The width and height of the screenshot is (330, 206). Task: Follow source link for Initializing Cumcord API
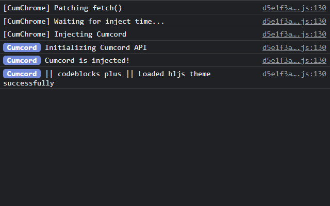pos(294,47)
